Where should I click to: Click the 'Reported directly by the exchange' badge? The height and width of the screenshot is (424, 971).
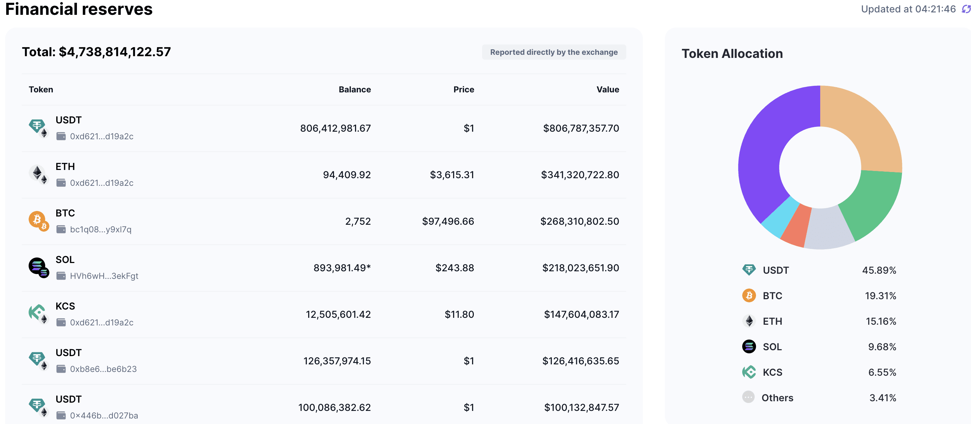pos(554,52)
